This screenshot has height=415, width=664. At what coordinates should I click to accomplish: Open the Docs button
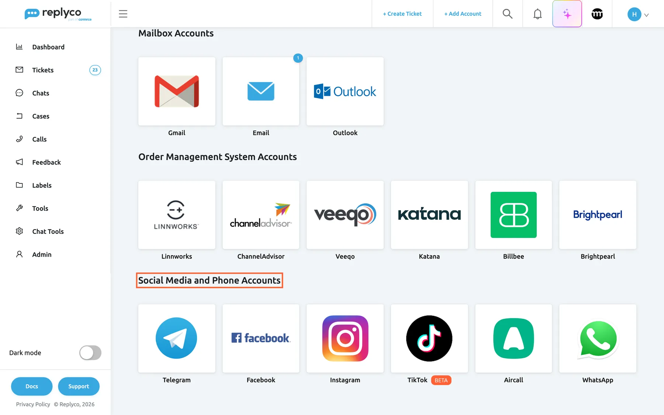(32, 386)
